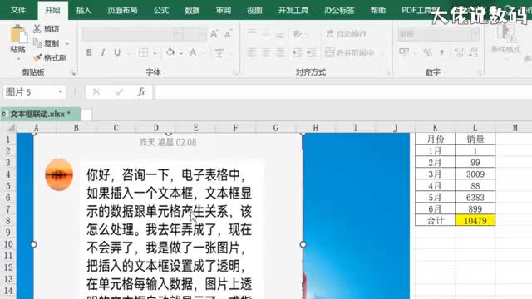Screen dimensions: 532x299
Task: Click the insert function fx icon
Action: (x=141, y=91)
